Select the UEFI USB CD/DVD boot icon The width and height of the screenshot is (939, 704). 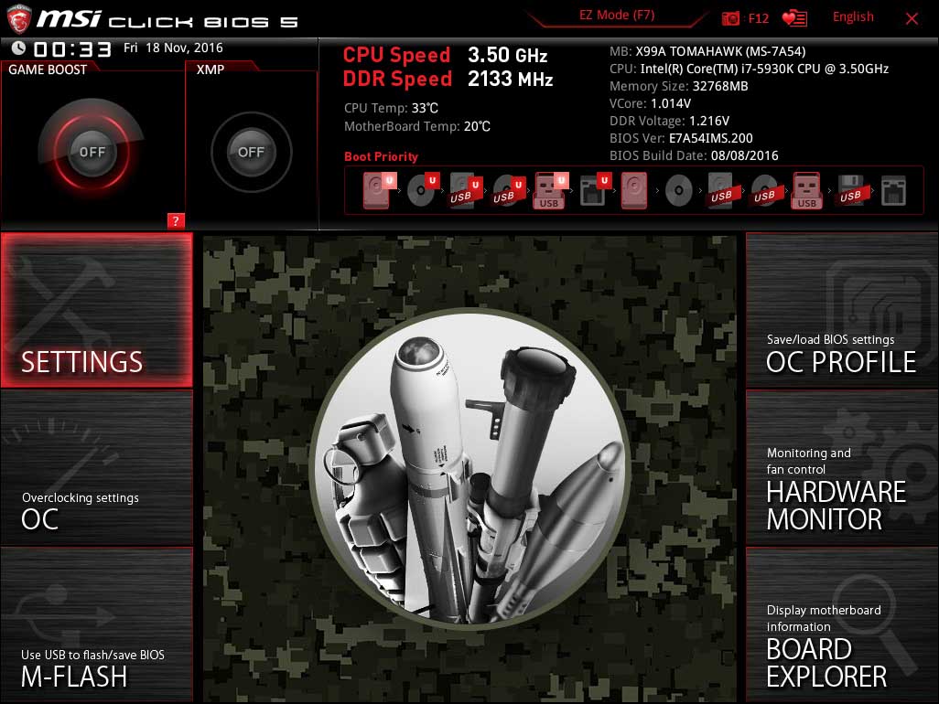pos(509,190)
